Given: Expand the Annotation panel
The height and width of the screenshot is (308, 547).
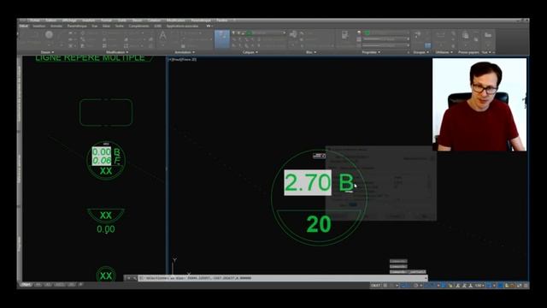Looking at the screenshot, I should tap(185, 52).
